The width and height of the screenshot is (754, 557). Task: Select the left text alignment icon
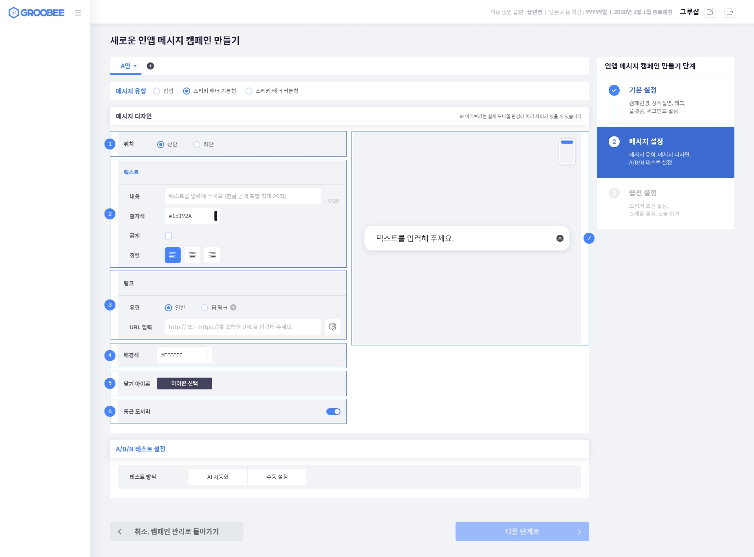[x=173, y=255]
